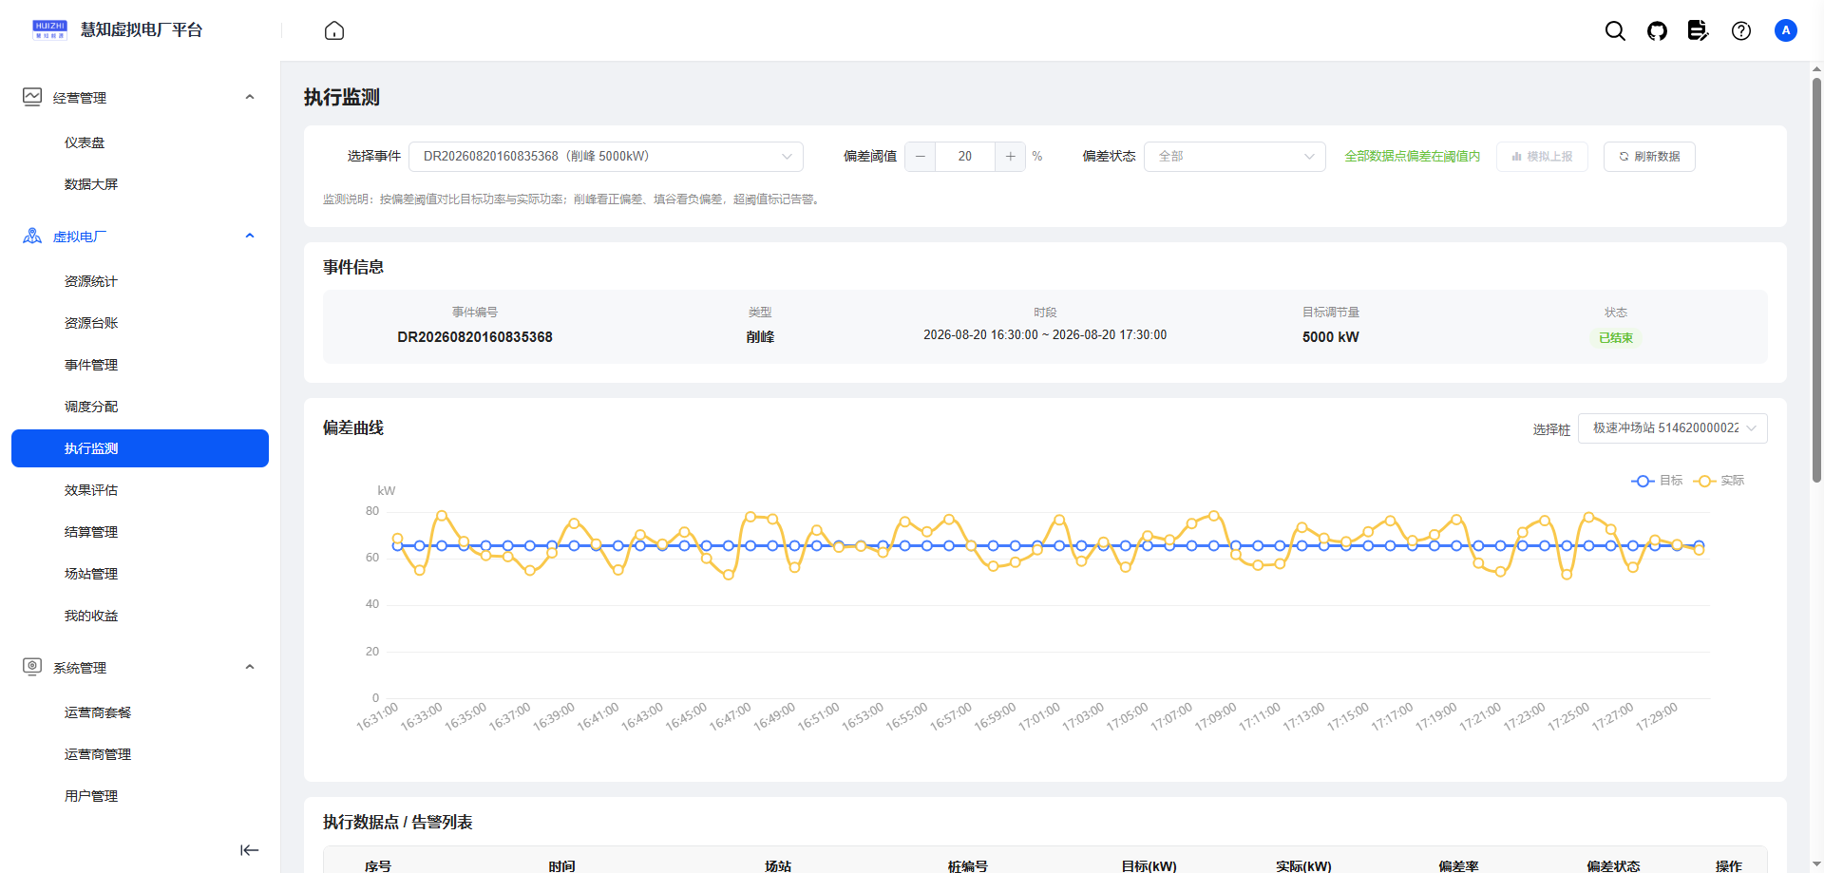
Task: Select the 执行监测 menu item
Action: (x=140, y=448)
